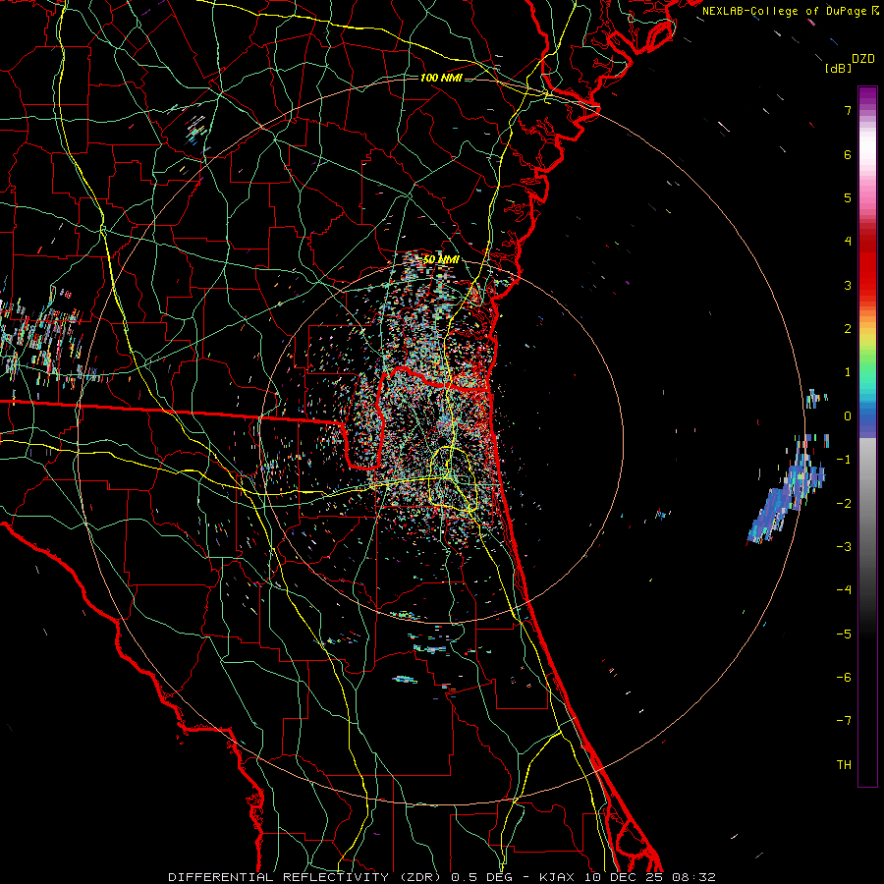Click the [dB] units label
The height and width of the screenshot is (884, 884).
click(838, 68)
